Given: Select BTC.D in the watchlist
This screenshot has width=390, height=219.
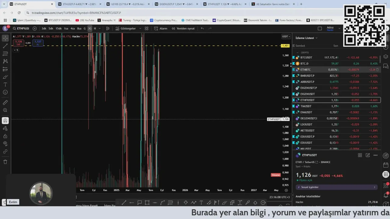Looking at the screenshot, I should click(x=336, y=64).
